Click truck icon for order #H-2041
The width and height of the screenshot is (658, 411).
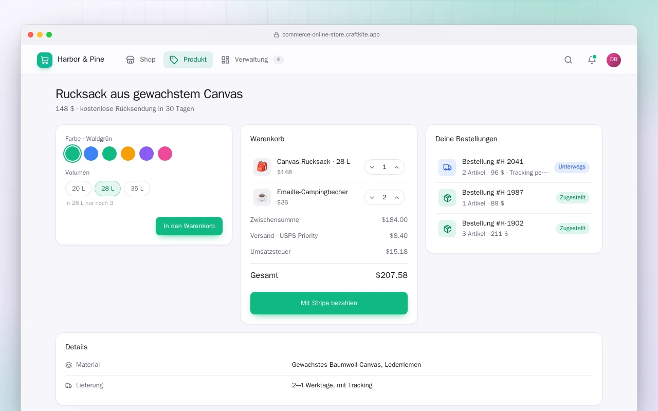point(447,167)
